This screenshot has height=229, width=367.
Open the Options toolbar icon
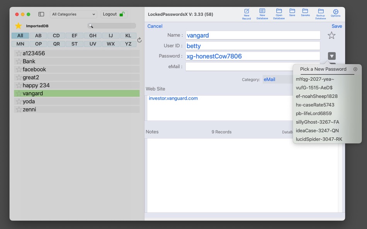tap(335, 13)
